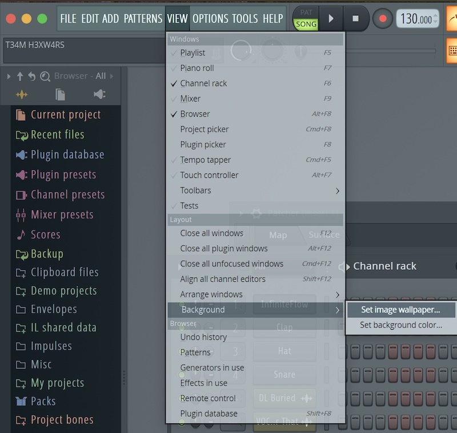Open the Plugin database folder in browser

(67, 155)
